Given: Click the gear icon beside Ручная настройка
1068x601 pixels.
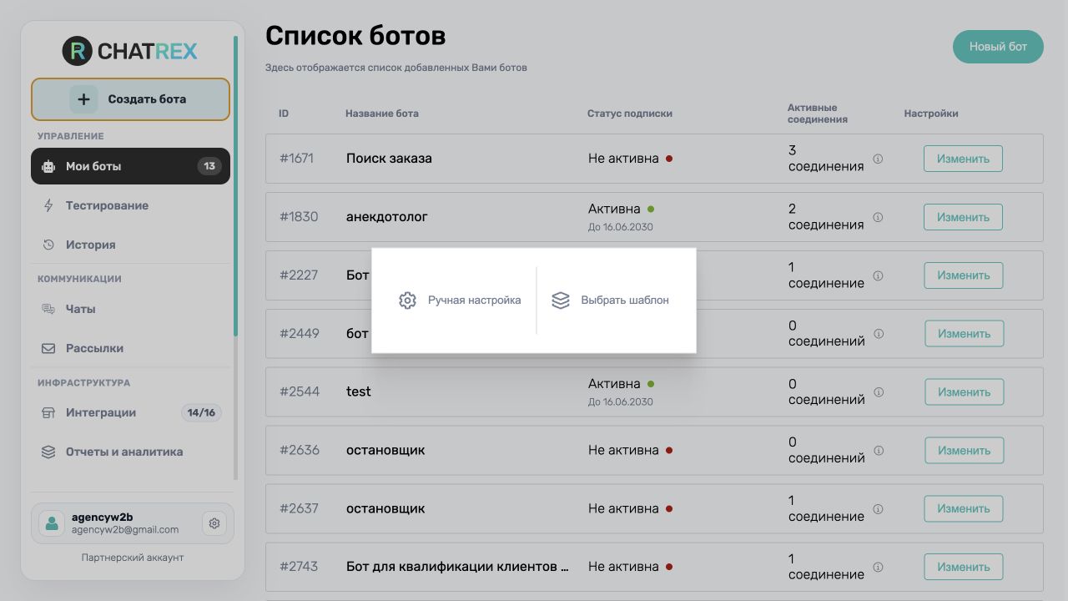Looking at the screenshot, I should [x=407, y=300].
